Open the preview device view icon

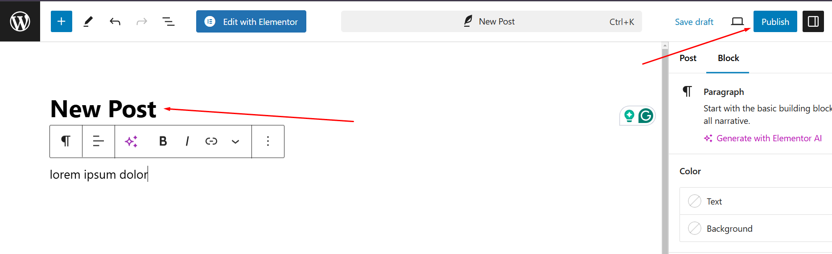(737, 21)
